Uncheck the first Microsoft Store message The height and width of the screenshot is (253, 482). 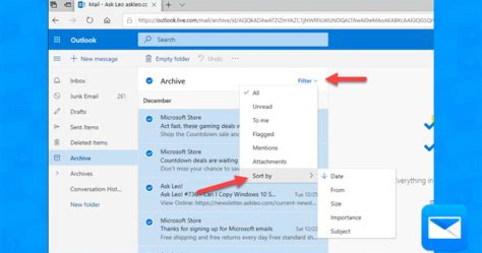point(150,119)
